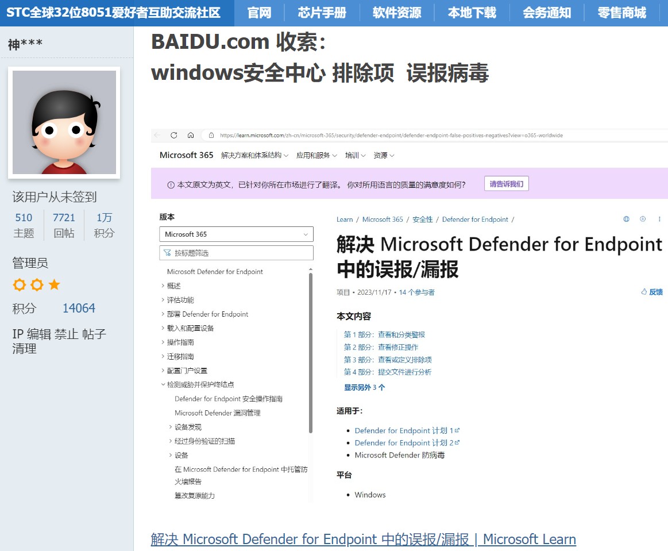This screenshot has height=551, width=668.
Task: Open the 官网 nav tab
Action: [260, 13]
